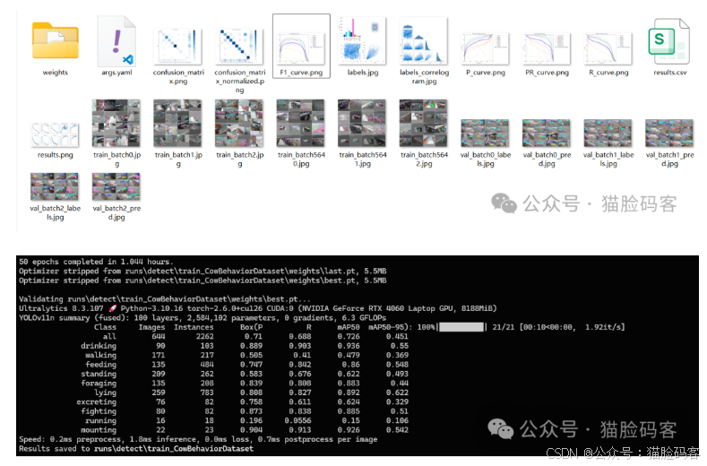Click the last.pt optimizer stripped line
Screen dimensions: 707x466
[x=203, y=272]
